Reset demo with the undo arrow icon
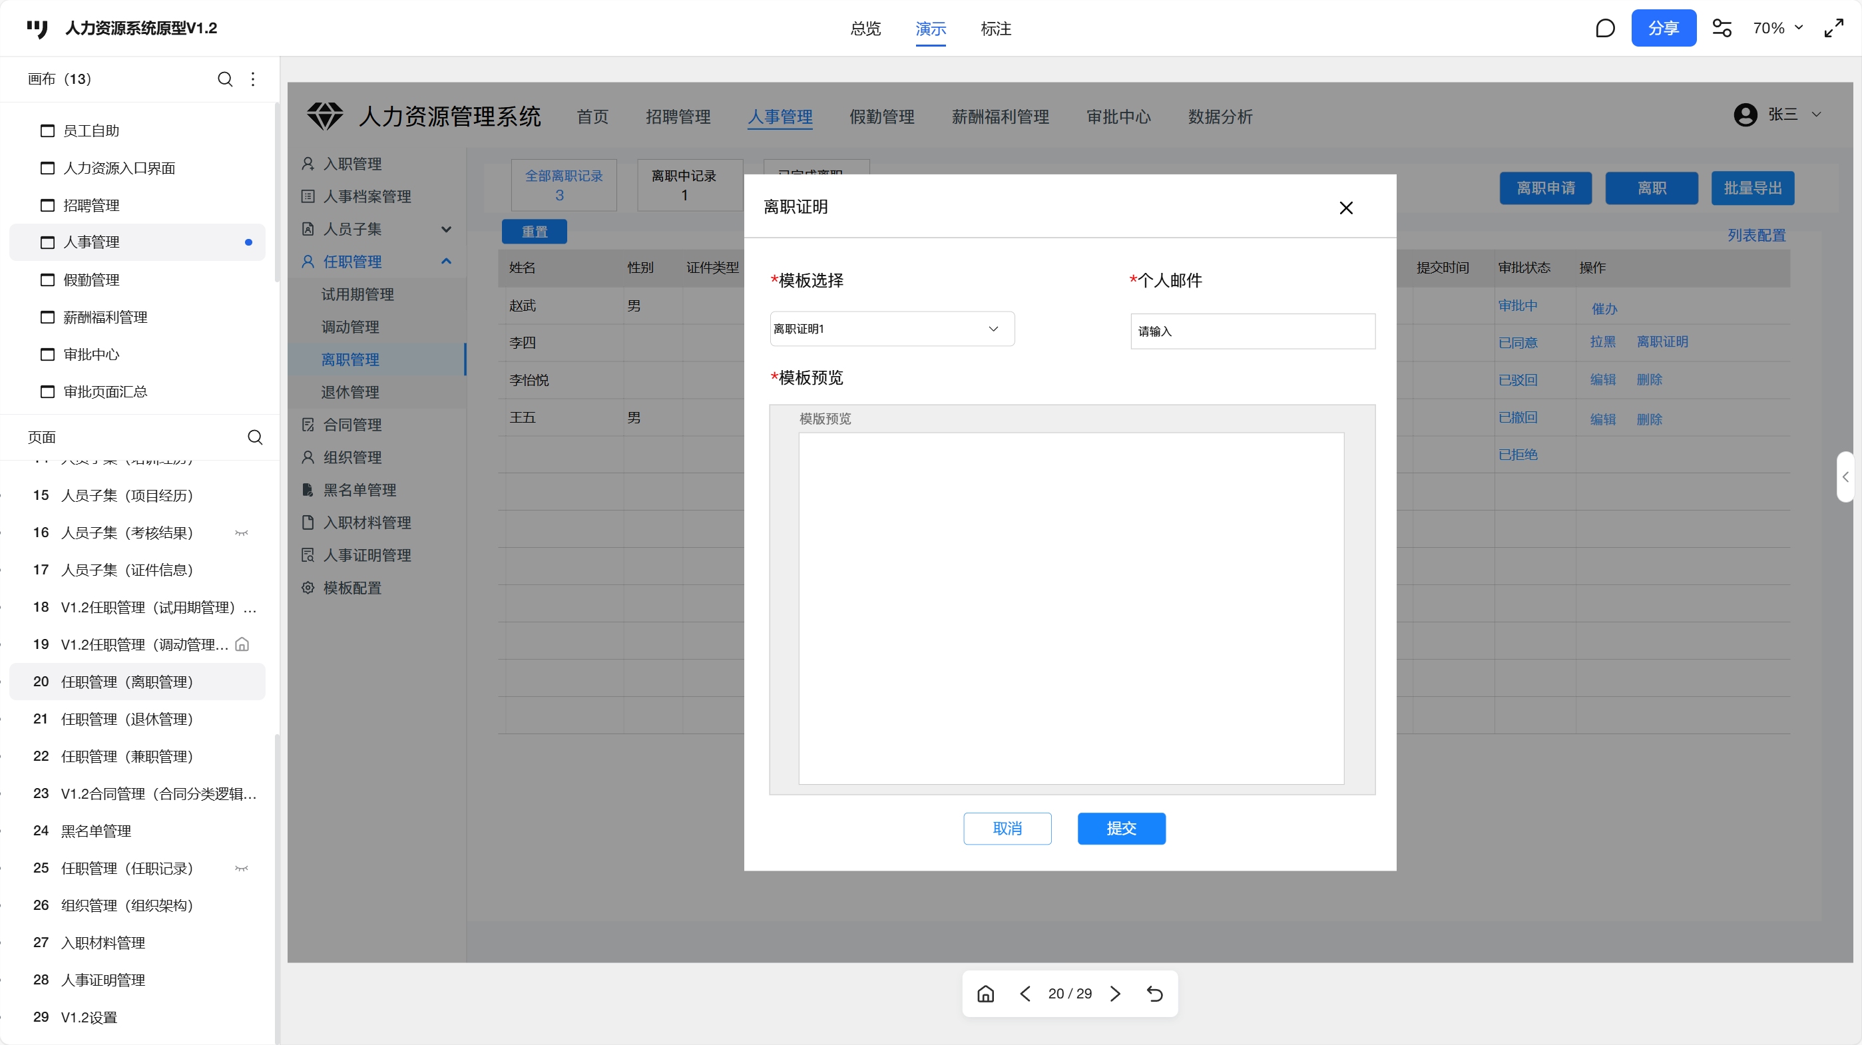This screenshot has width=1862, height=1045. coord(1154,994)
